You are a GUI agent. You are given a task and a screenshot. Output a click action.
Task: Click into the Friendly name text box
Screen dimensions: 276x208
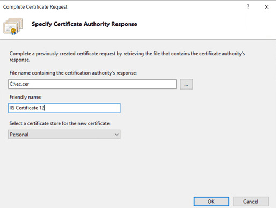[64, 108]
